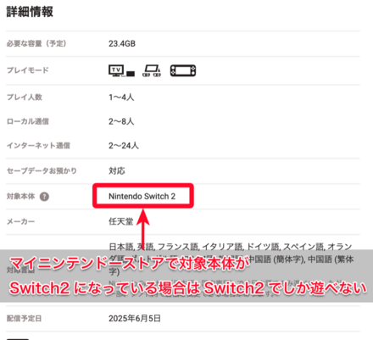This screenshot has height=340, width=373.
Task: Click the ローカル通信 label
Action: (28, 121)
